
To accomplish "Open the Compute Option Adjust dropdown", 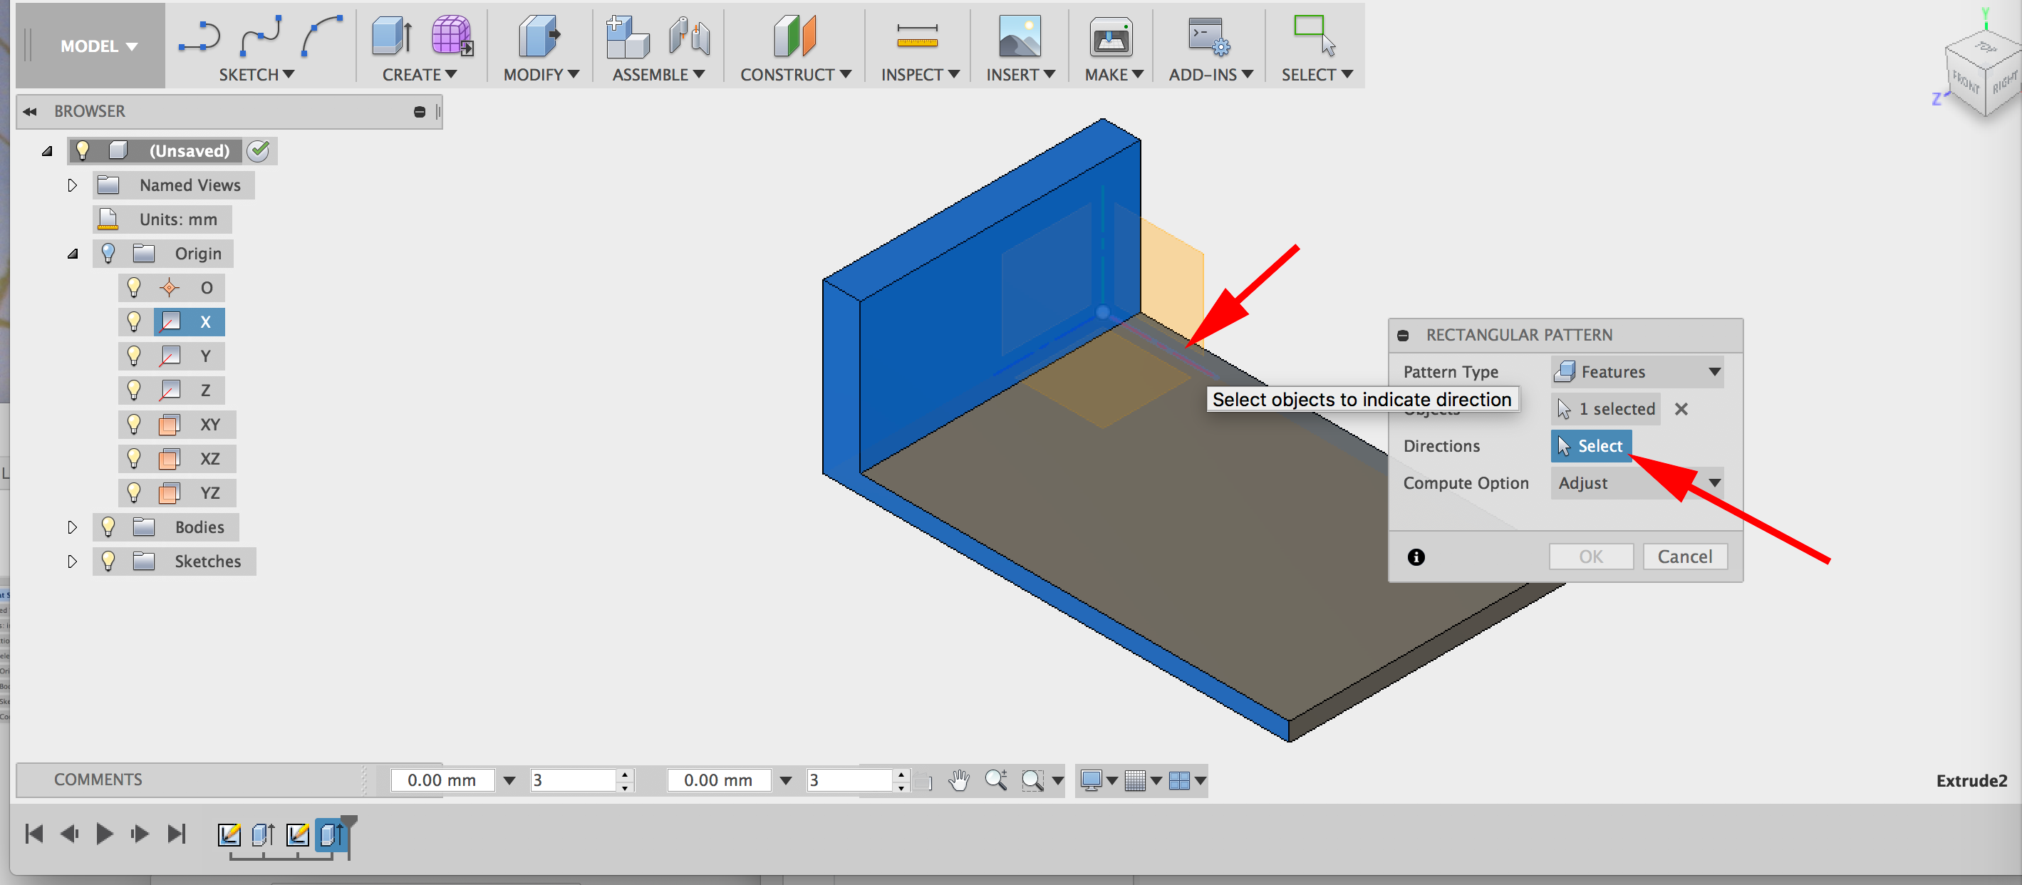I will click(1637, 483).
